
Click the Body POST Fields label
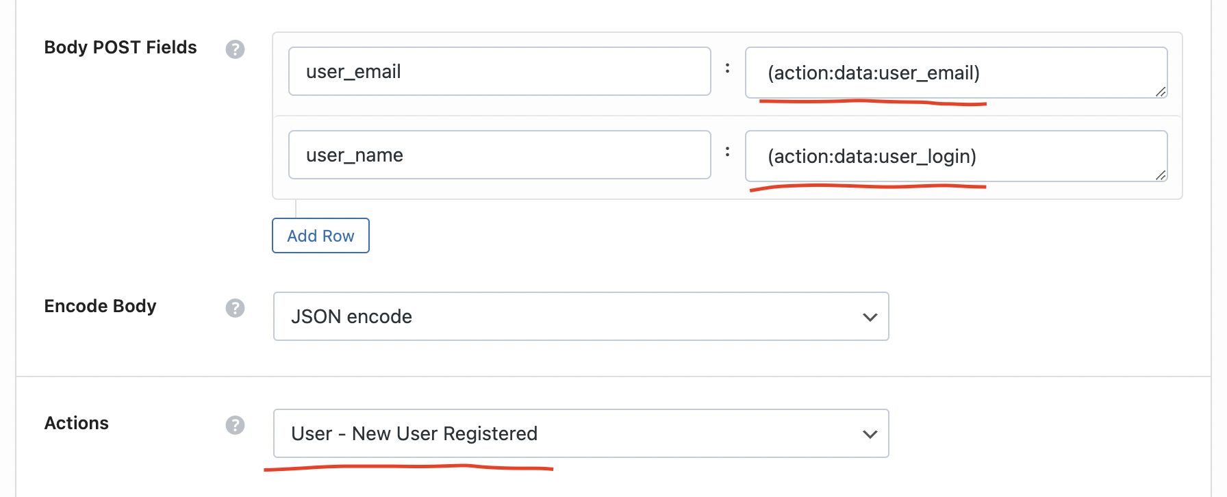pyautogui.click(x=121, y=47)
